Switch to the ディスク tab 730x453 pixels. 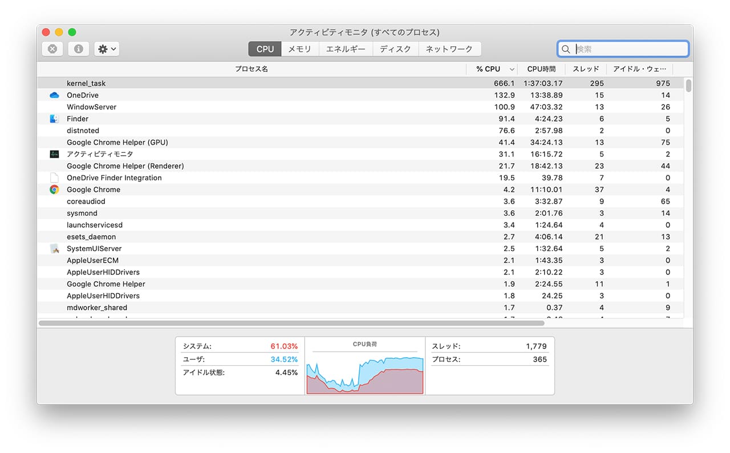point(395,49)
